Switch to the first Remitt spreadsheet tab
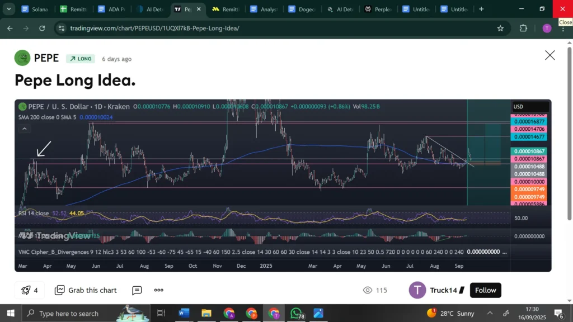The width and height of the screenshot is (573, 322). pos(73,9)
